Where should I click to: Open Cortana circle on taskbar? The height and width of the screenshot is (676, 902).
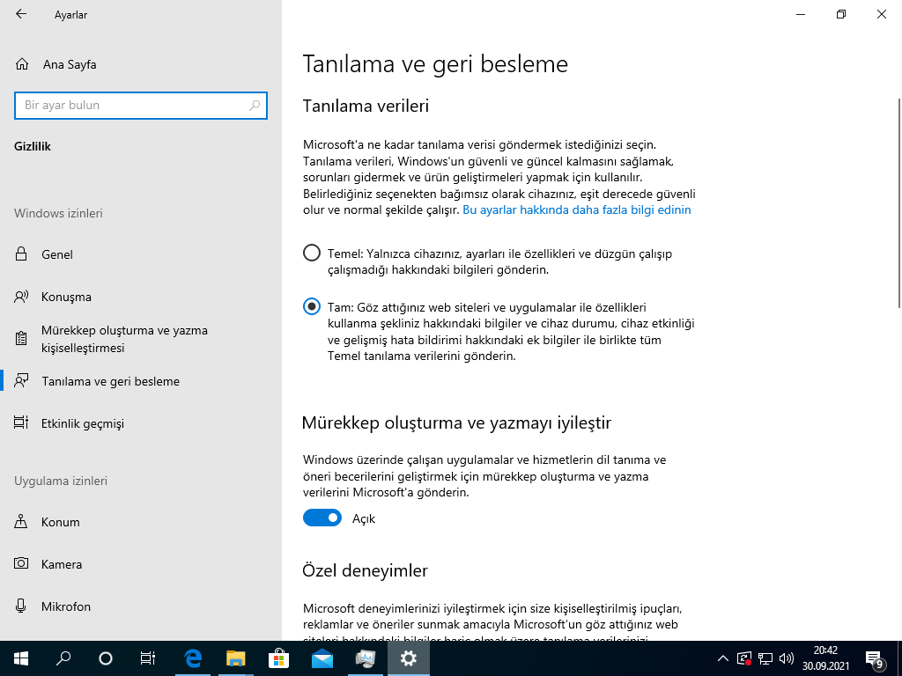point(106,658)
